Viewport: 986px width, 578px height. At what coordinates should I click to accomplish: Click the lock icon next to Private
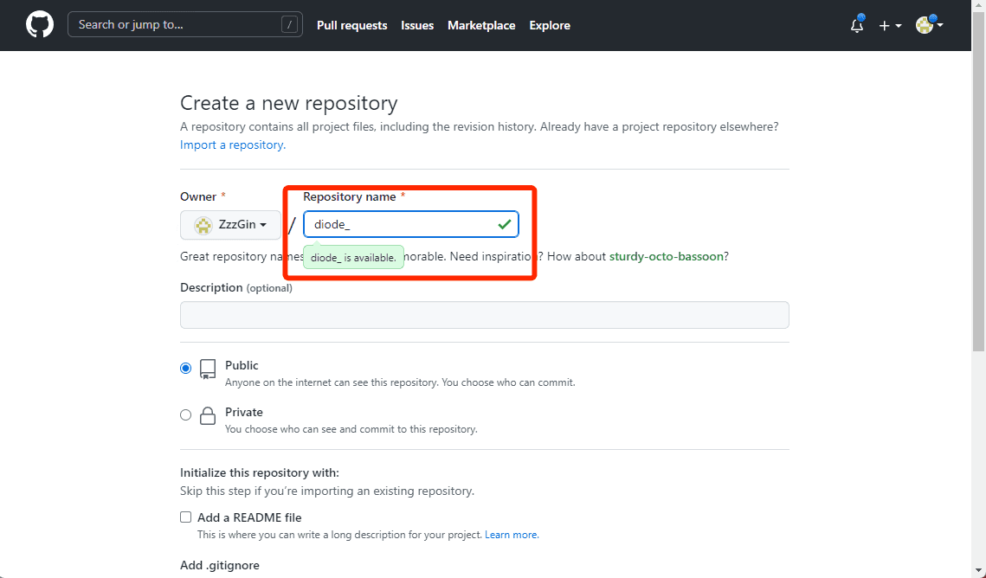[x=208, y=416]
